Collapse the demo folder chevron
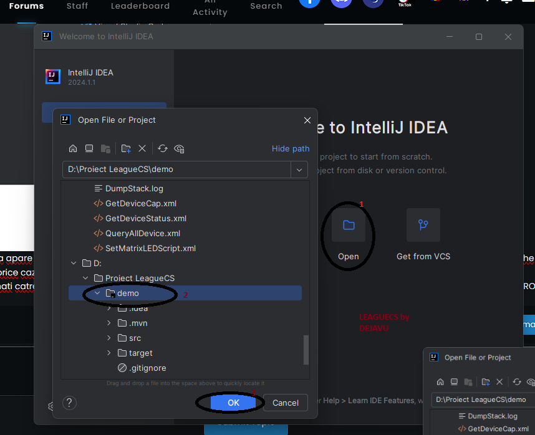 coord(97,293)
